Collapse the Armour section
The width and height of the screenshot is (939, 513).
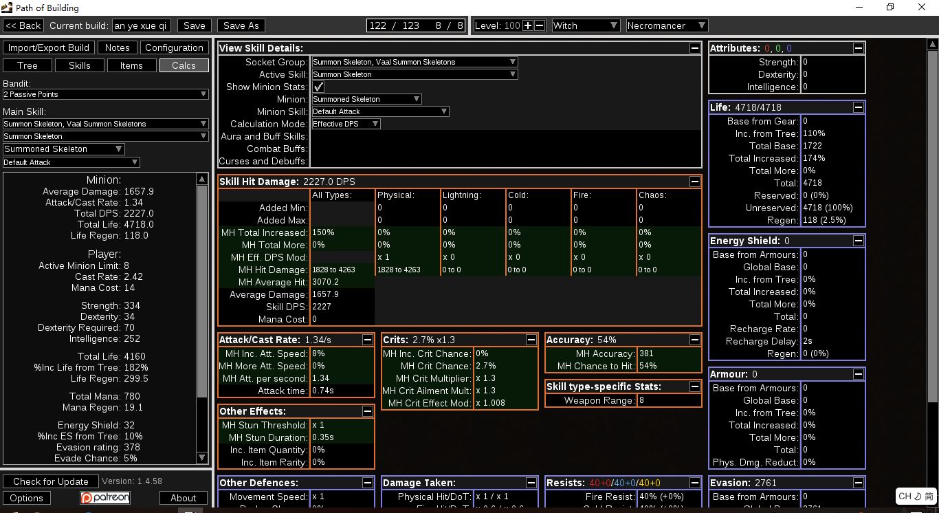click(858, 374)
